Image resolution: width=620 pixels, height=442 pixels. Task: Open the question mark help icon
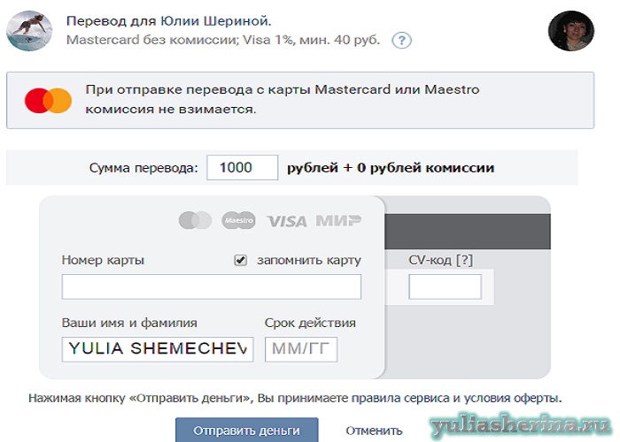click(x=401, y=41)
